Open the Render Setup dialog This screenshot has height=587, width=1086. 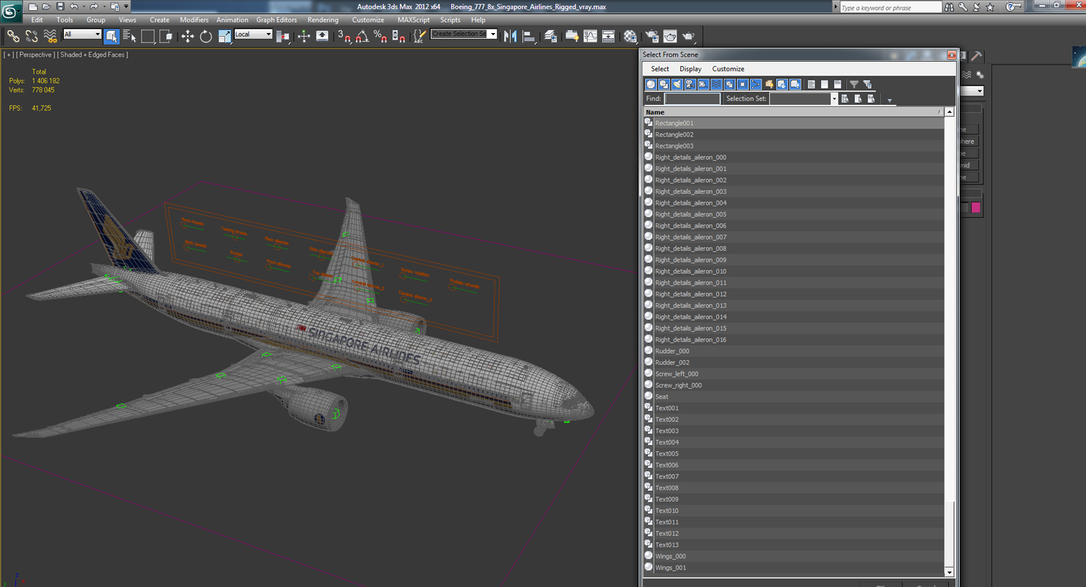tap(652, 36)
